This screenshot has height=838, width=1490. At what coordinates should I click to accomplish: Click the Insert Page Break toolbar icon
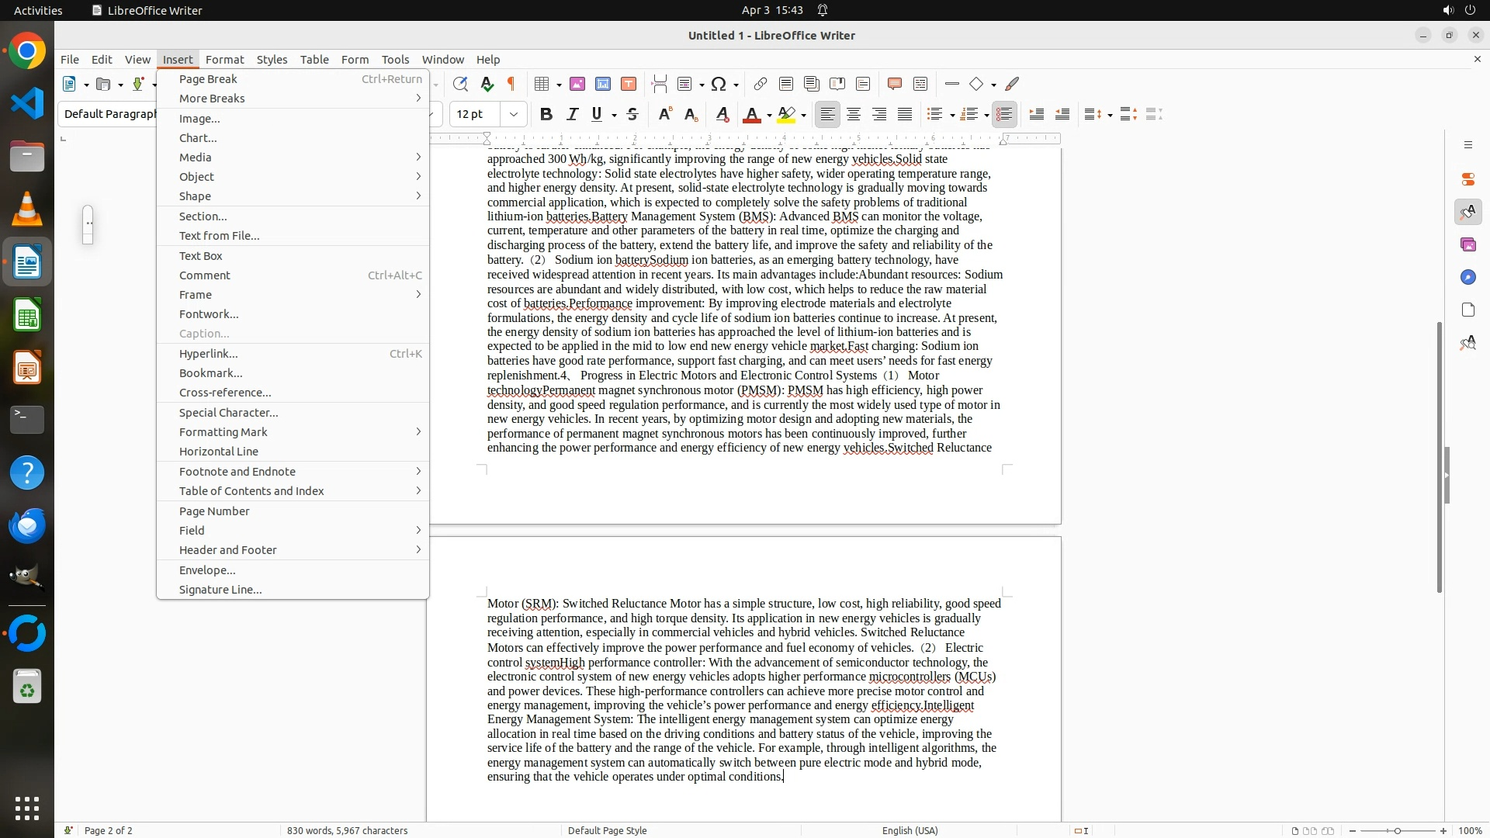(660, 85)
